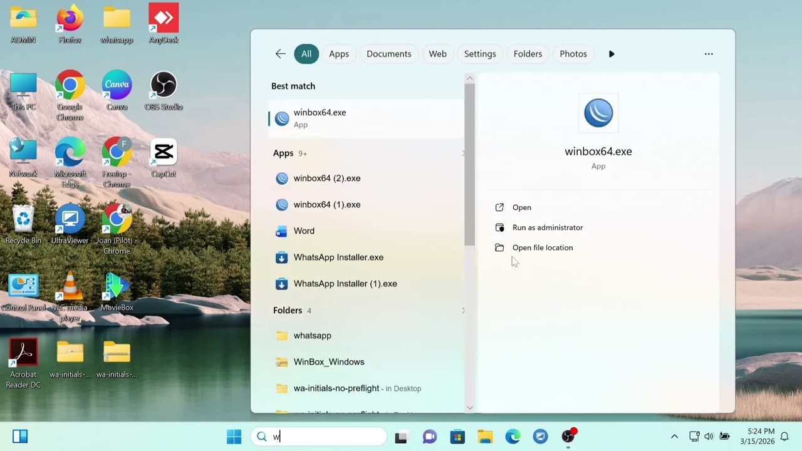Open File Explorer from the taskbar

pos(485,437)
